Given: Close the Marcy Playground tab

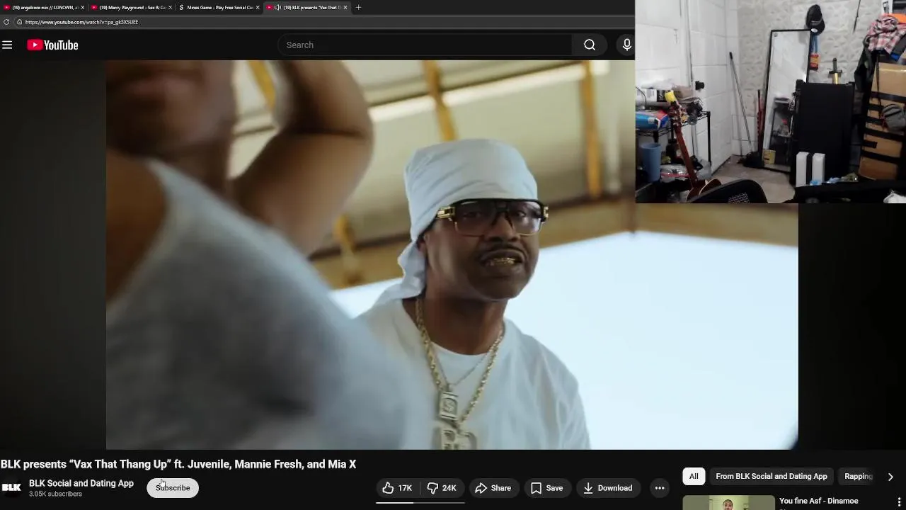Looking at the screenshot, I should 171,7.
